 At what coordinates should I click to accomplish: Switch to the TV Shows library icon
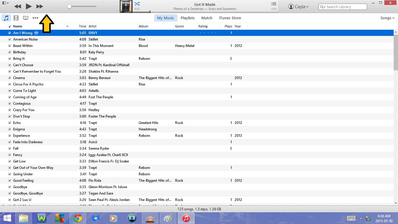pos(26,18)
